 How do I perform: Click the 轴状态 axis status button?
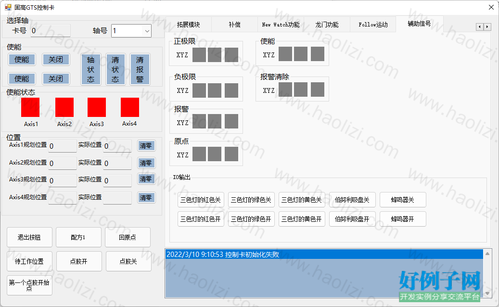[90, 69]
